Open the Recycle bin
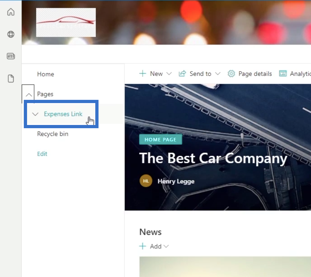 [52, 134]
